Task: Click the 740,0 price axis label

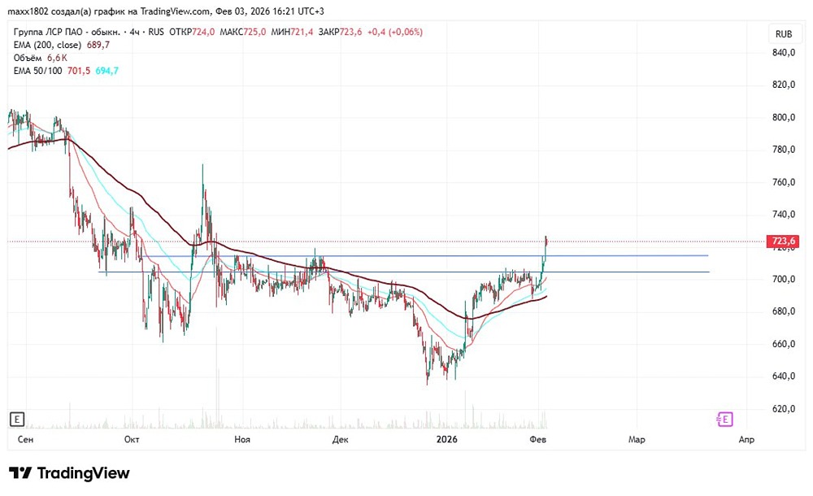Action: click(784, 215)
